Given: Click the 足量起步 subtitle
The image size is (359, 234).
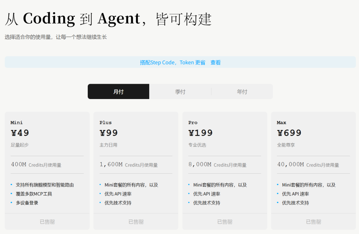Looking at the screenshot, I should (20, 145).
